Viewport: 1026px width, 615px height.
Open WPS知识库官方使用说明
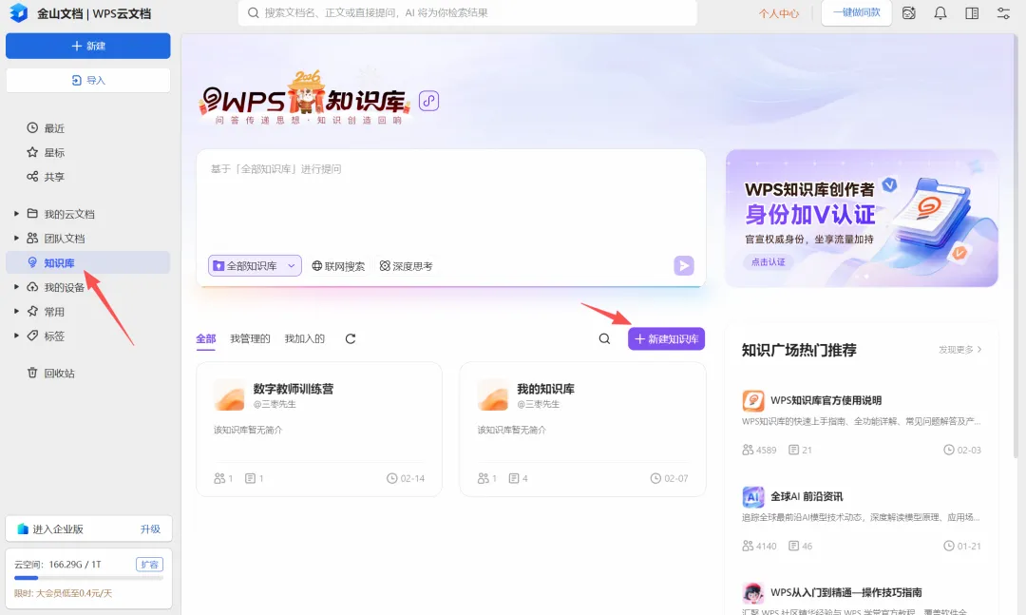(826, 400)
